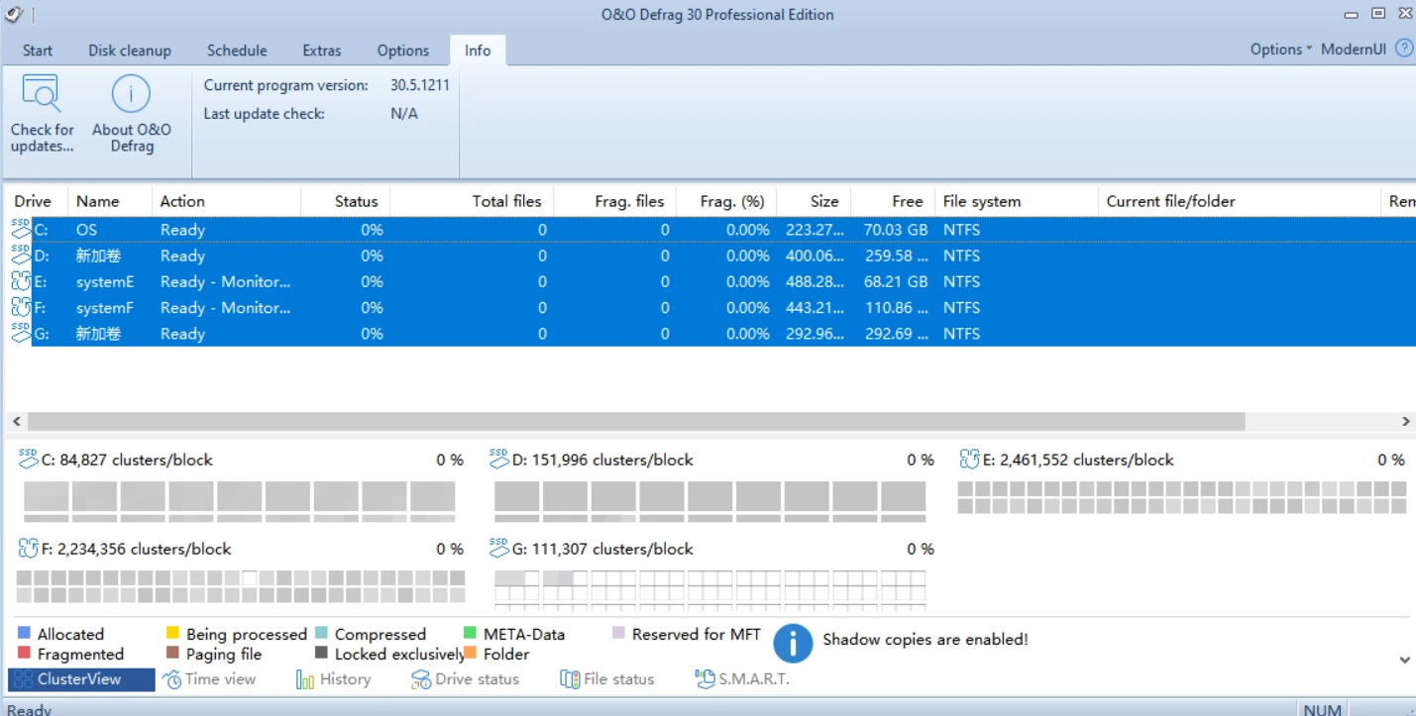The image size is (1416, 716).
Task: Expand the legend panel chevron
Action: point(1405,660)
